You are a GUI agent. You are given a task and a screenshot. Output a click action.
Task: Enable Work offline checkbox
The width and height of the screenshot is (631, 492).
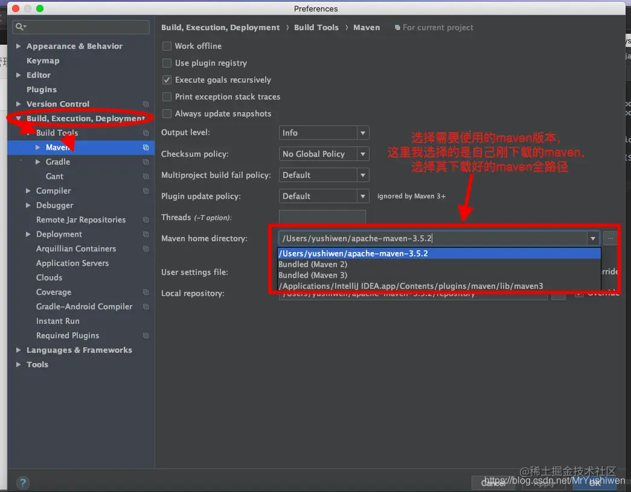(x=167, y=46)
